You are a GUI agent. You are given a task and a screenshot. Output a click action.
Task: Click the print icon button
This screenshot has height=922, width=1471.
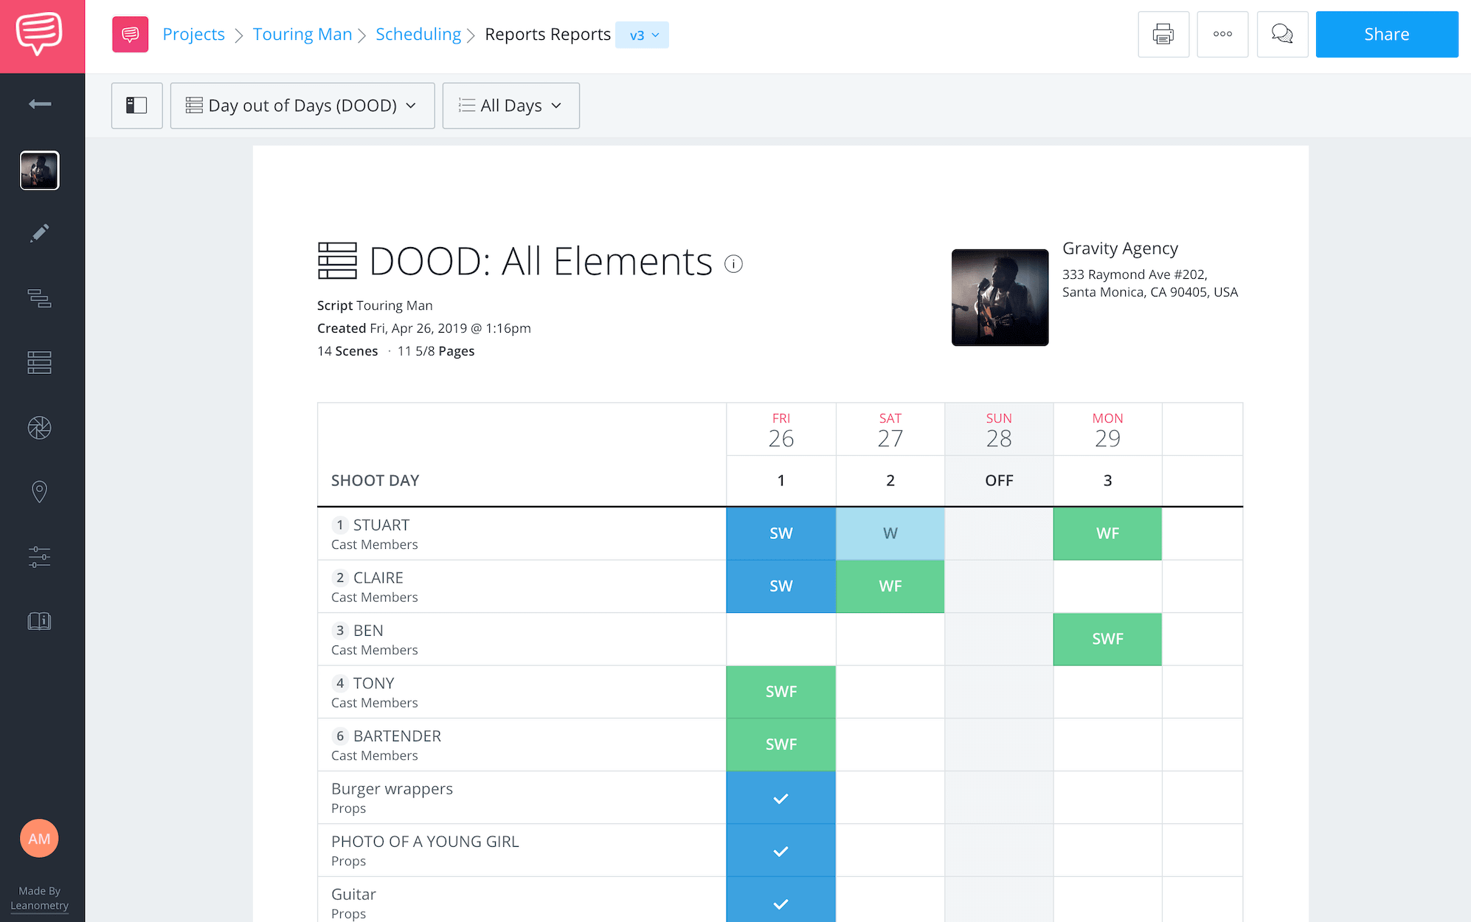point(1163,35)
